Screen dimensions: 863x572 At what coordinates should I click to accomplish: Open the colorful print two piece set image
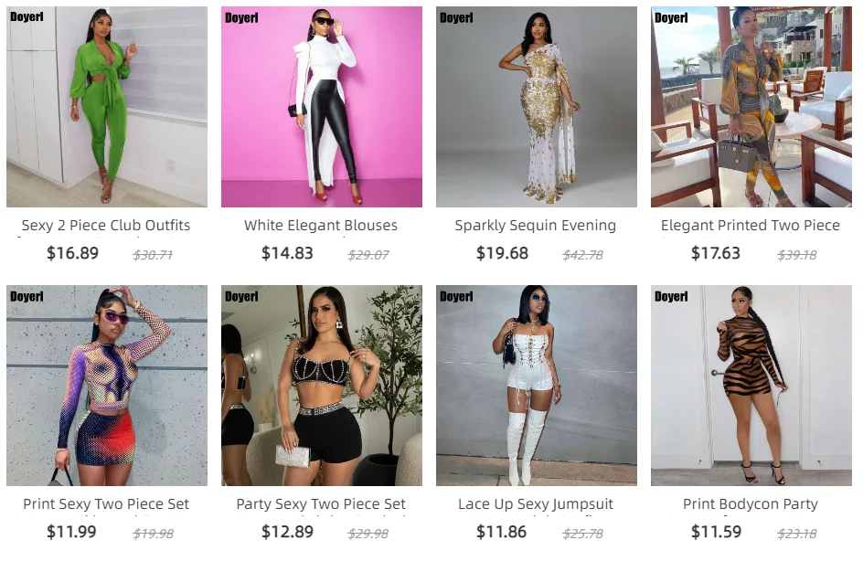(107, 385)
